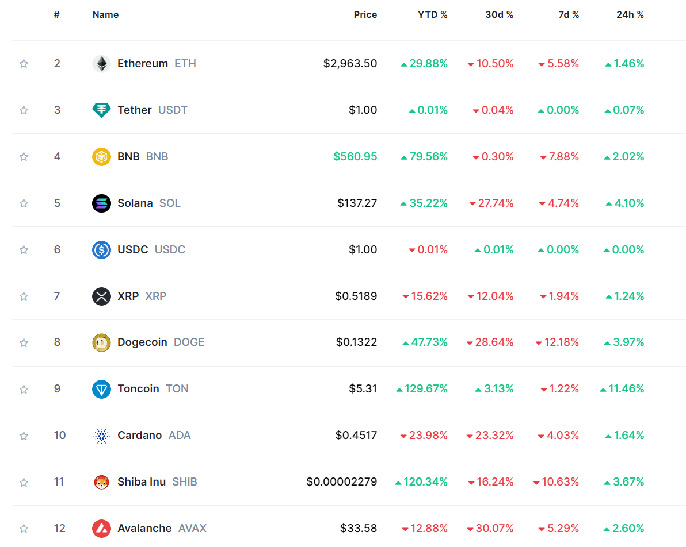Toggle the watchlist star for XRP
Image resolution: width=686 pixels, height=547 pixels.
(24, 296)
